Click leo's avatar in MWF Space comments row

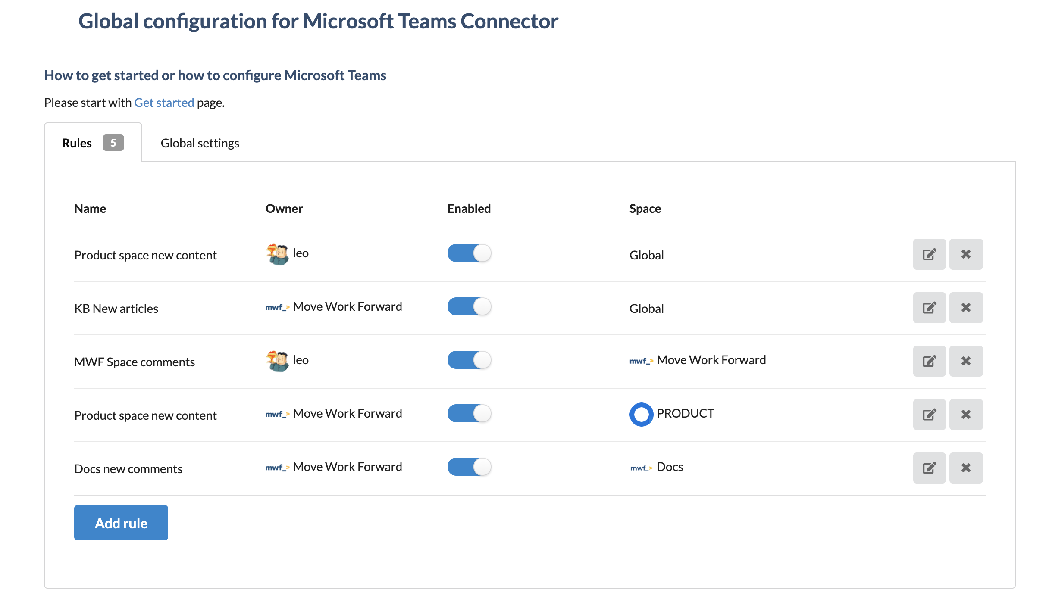(277, 361)
